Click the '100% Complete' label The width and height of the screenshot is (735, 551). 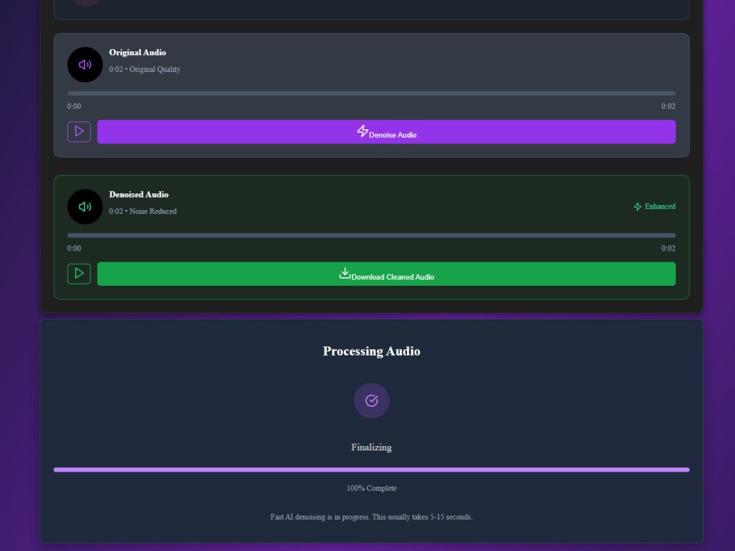[x=371, y=489]
